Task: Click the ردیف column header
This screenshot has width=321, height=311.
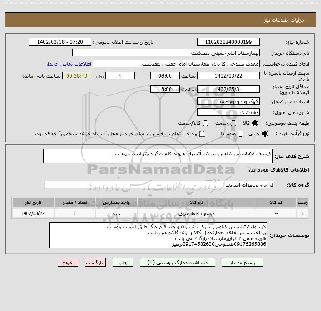Action: coord(303,202)
